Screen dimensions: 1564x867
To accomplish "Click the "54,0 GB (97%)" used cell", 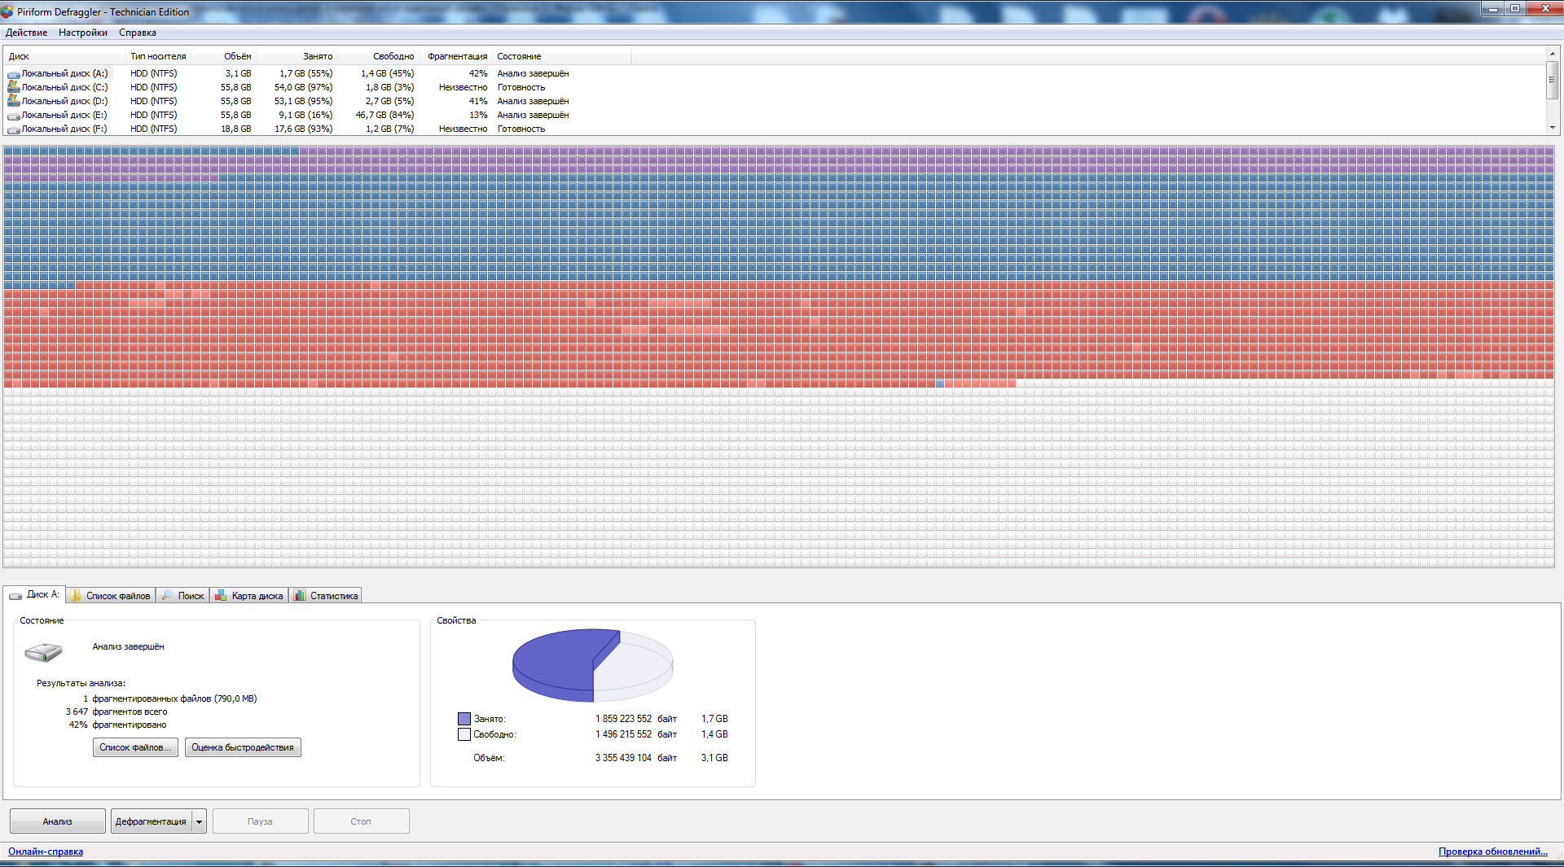I will point(304,87).
